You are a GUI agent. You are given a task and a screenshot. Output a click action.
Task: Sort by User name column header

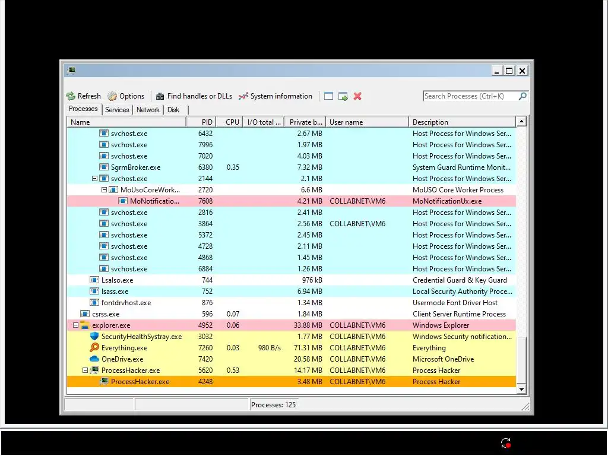click(x=367, y=122)
